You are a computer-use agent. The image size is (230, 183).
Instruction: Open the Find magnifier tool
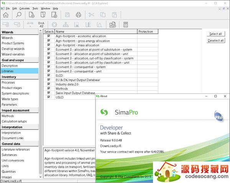[19, 15]
